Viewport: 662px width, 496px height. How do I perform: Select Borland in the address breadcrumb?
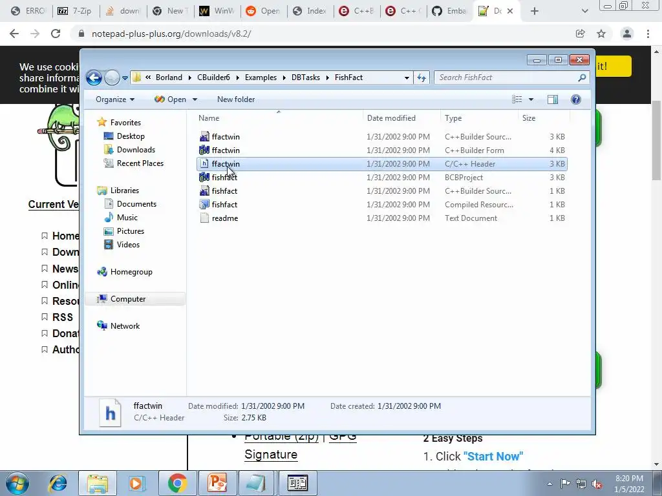169,77
